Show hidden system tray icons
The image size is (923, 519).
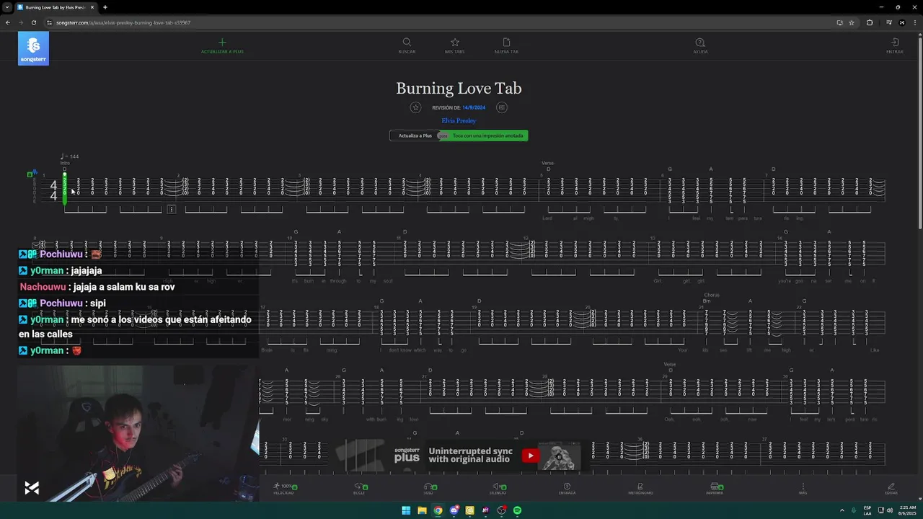pyautogui.click(x=842, y=510)
